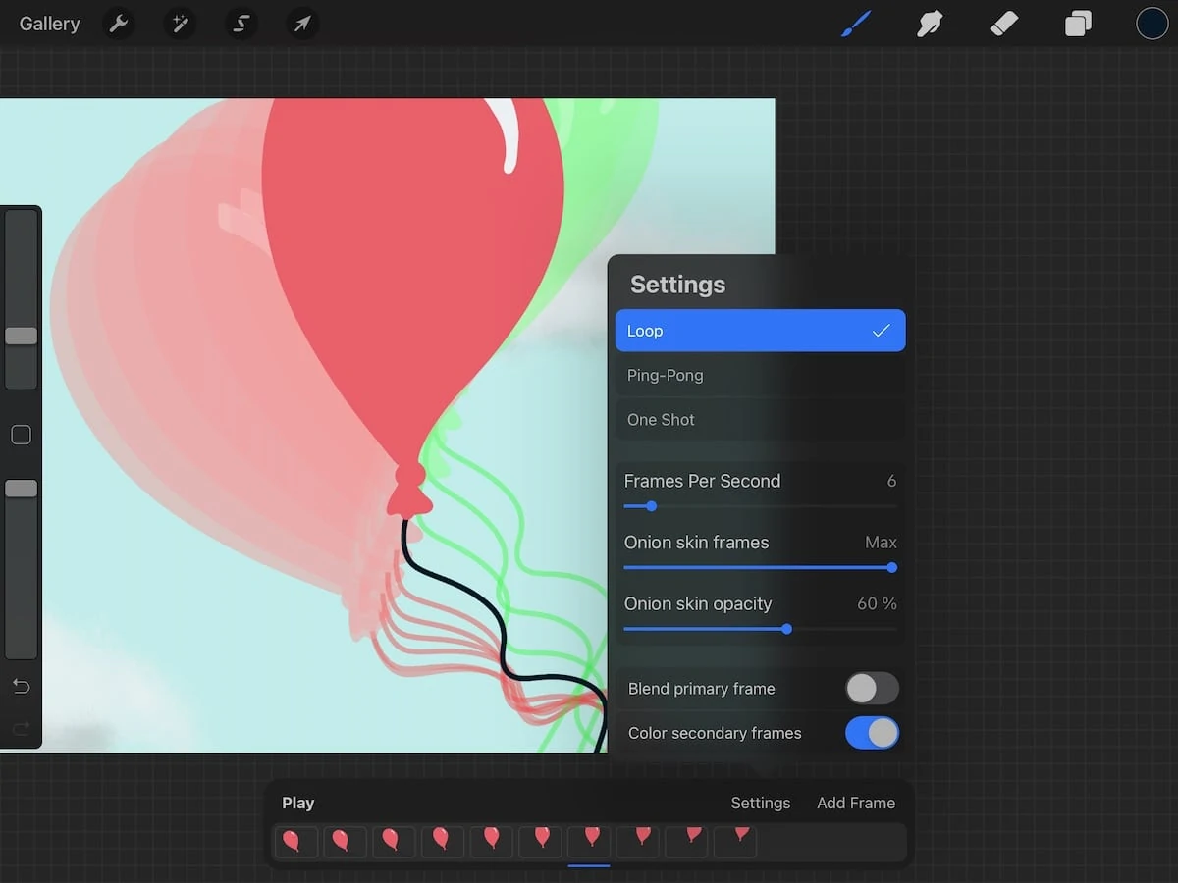Select the Smudge finger tool
Image resolution: width=1178 pixels, height=883 pixels.
[x=930, y=24]
